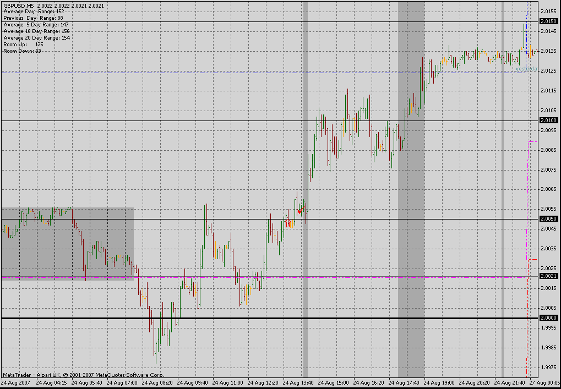The width and height of the screenshot is (561, 389).
Task: Click the 2.0005 price scale value
Action: click(548, 308)
